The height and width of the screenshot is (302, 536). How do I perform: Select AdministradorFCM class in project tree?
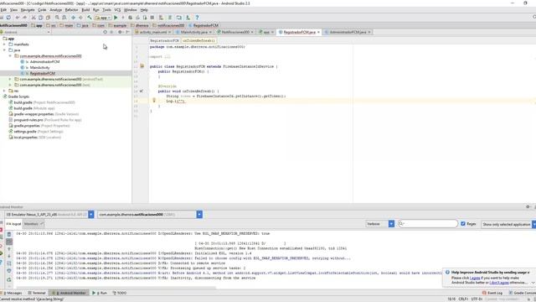click(44, 61)
